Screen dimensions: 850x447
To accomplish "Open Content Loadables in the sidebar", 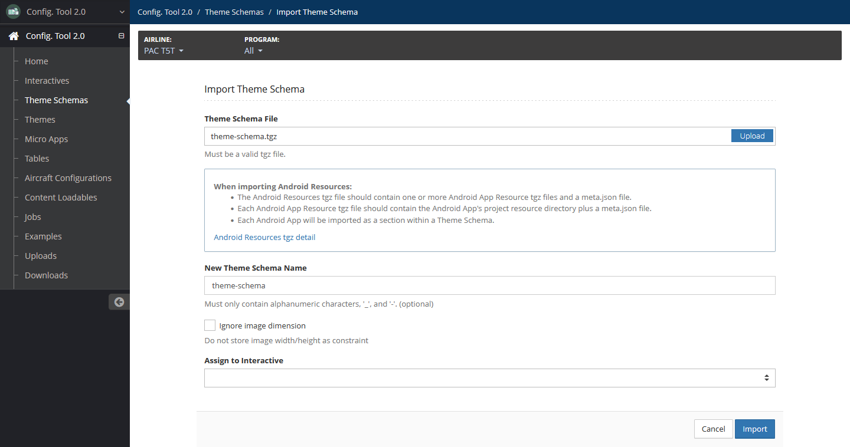I will [x=61, y=198].
